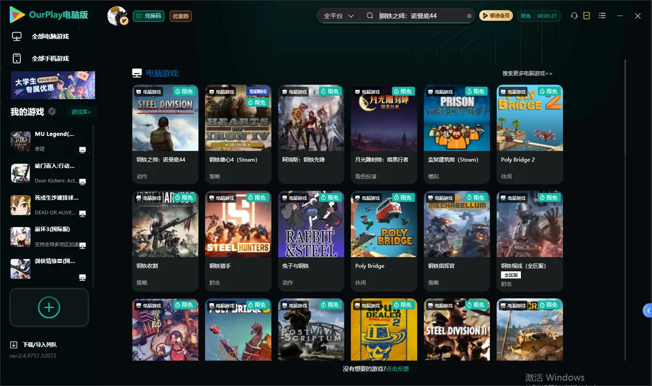Viewport: 652px width, 386px height.
Task: Open 钢铁视线 (全区服) game card
Action: [x=529, y=241]
